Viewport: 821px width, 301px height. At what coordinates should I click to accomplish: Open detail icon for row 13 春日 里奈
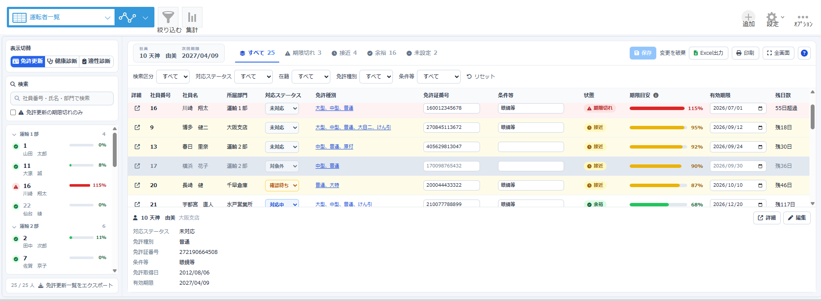pyautogui.click(x=137, y=147)
